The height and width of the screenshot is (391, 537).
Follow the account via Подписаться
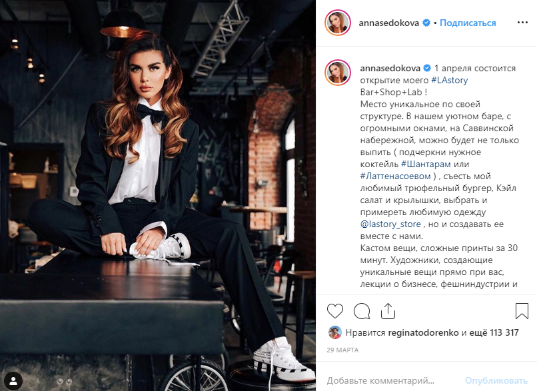tap(468, 23)
